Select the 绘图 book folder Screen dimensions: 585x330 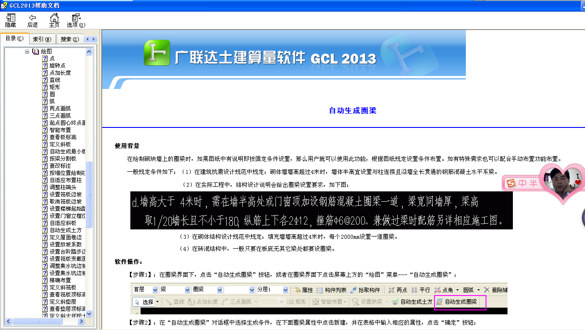click(43, 51)
